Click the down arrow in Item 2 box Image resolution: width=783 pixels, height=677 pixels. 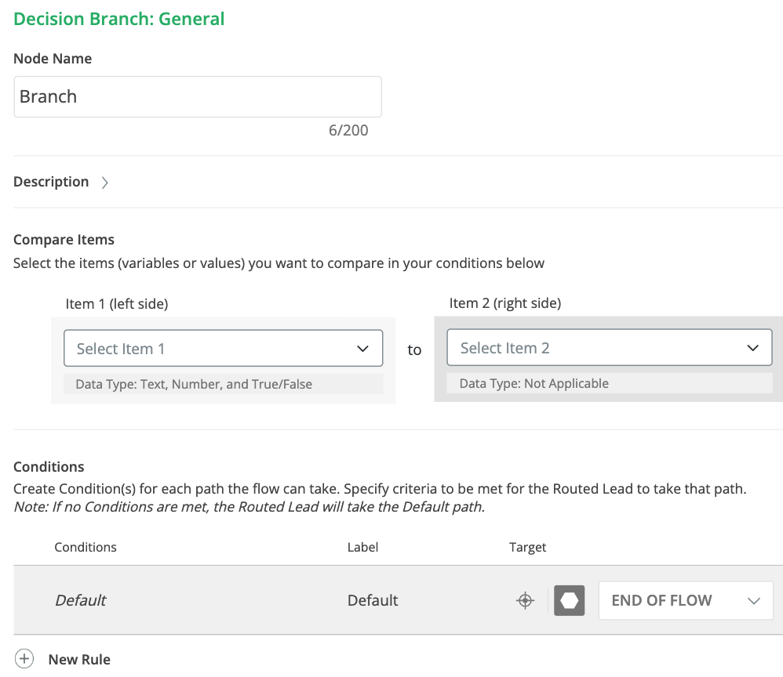[753, 348]
